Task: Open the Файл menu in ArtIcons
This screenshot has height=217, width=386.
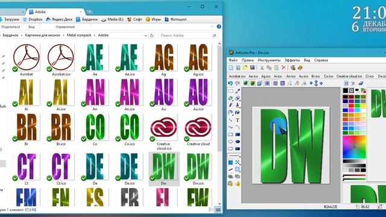Action: (233, 60)
